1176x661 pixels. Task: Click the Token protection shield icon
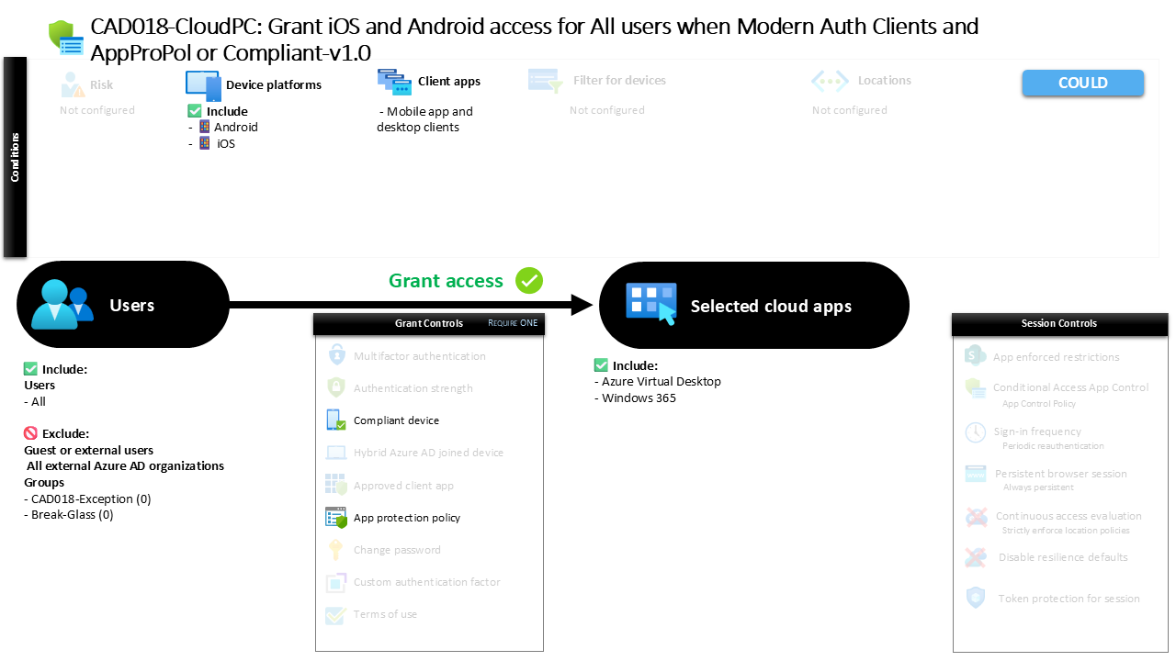click(x=974, y=598)
